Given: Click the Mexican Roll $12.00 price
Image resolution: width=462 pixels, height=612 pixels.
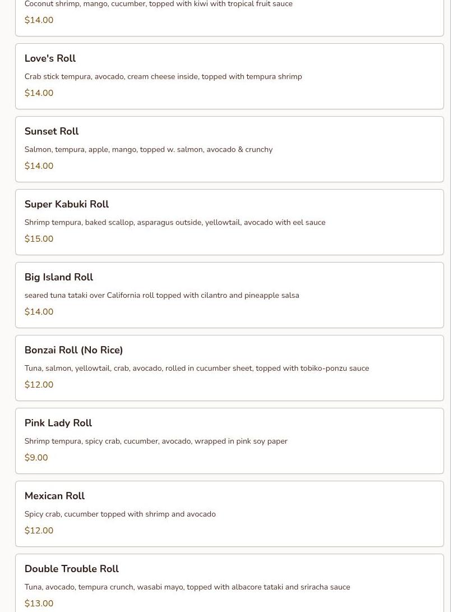Looking at the screenshot, I should tap(39, 531).
